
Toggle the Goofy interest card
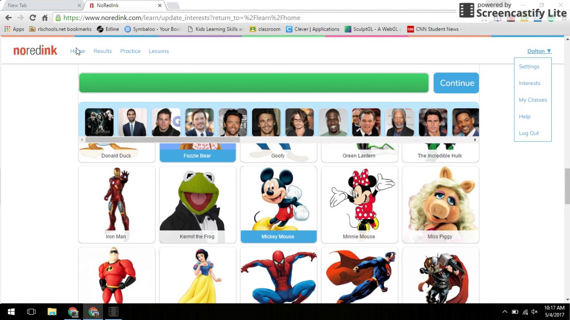pyautogui.click(x=279, y=152)
